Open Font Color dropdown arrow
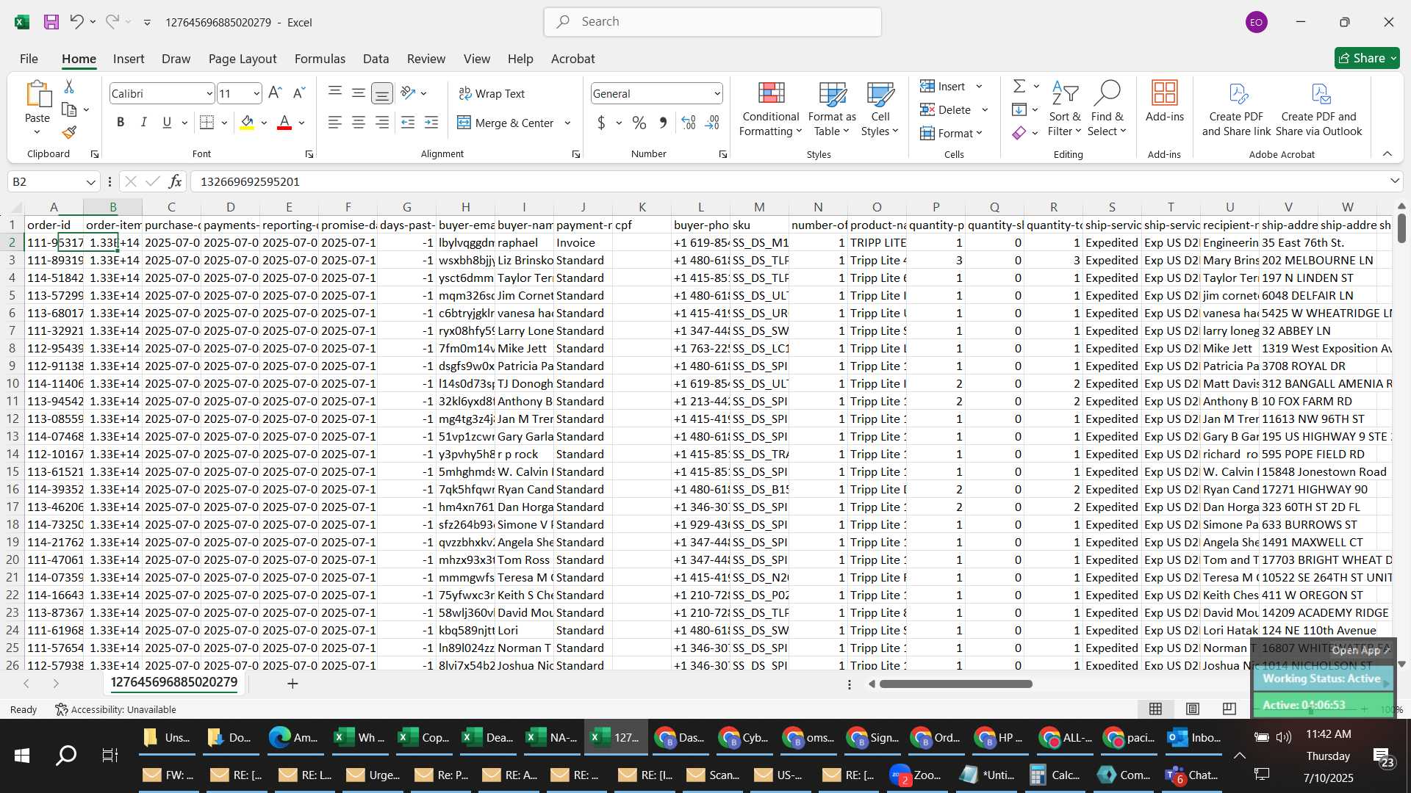 pos(301,123)
